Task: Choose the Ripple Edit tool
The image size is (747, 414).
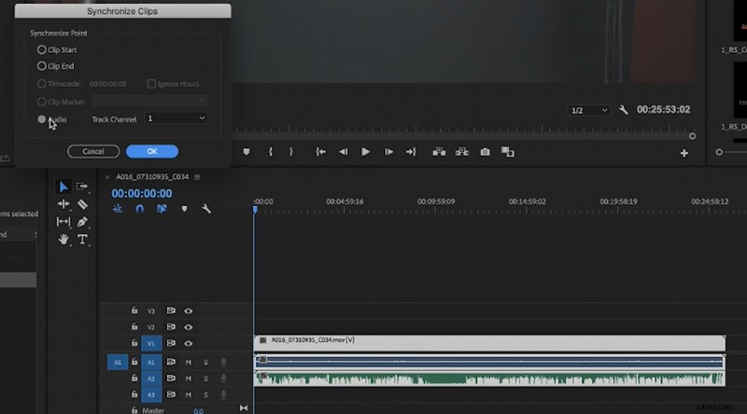Action: tap(63, 204)
